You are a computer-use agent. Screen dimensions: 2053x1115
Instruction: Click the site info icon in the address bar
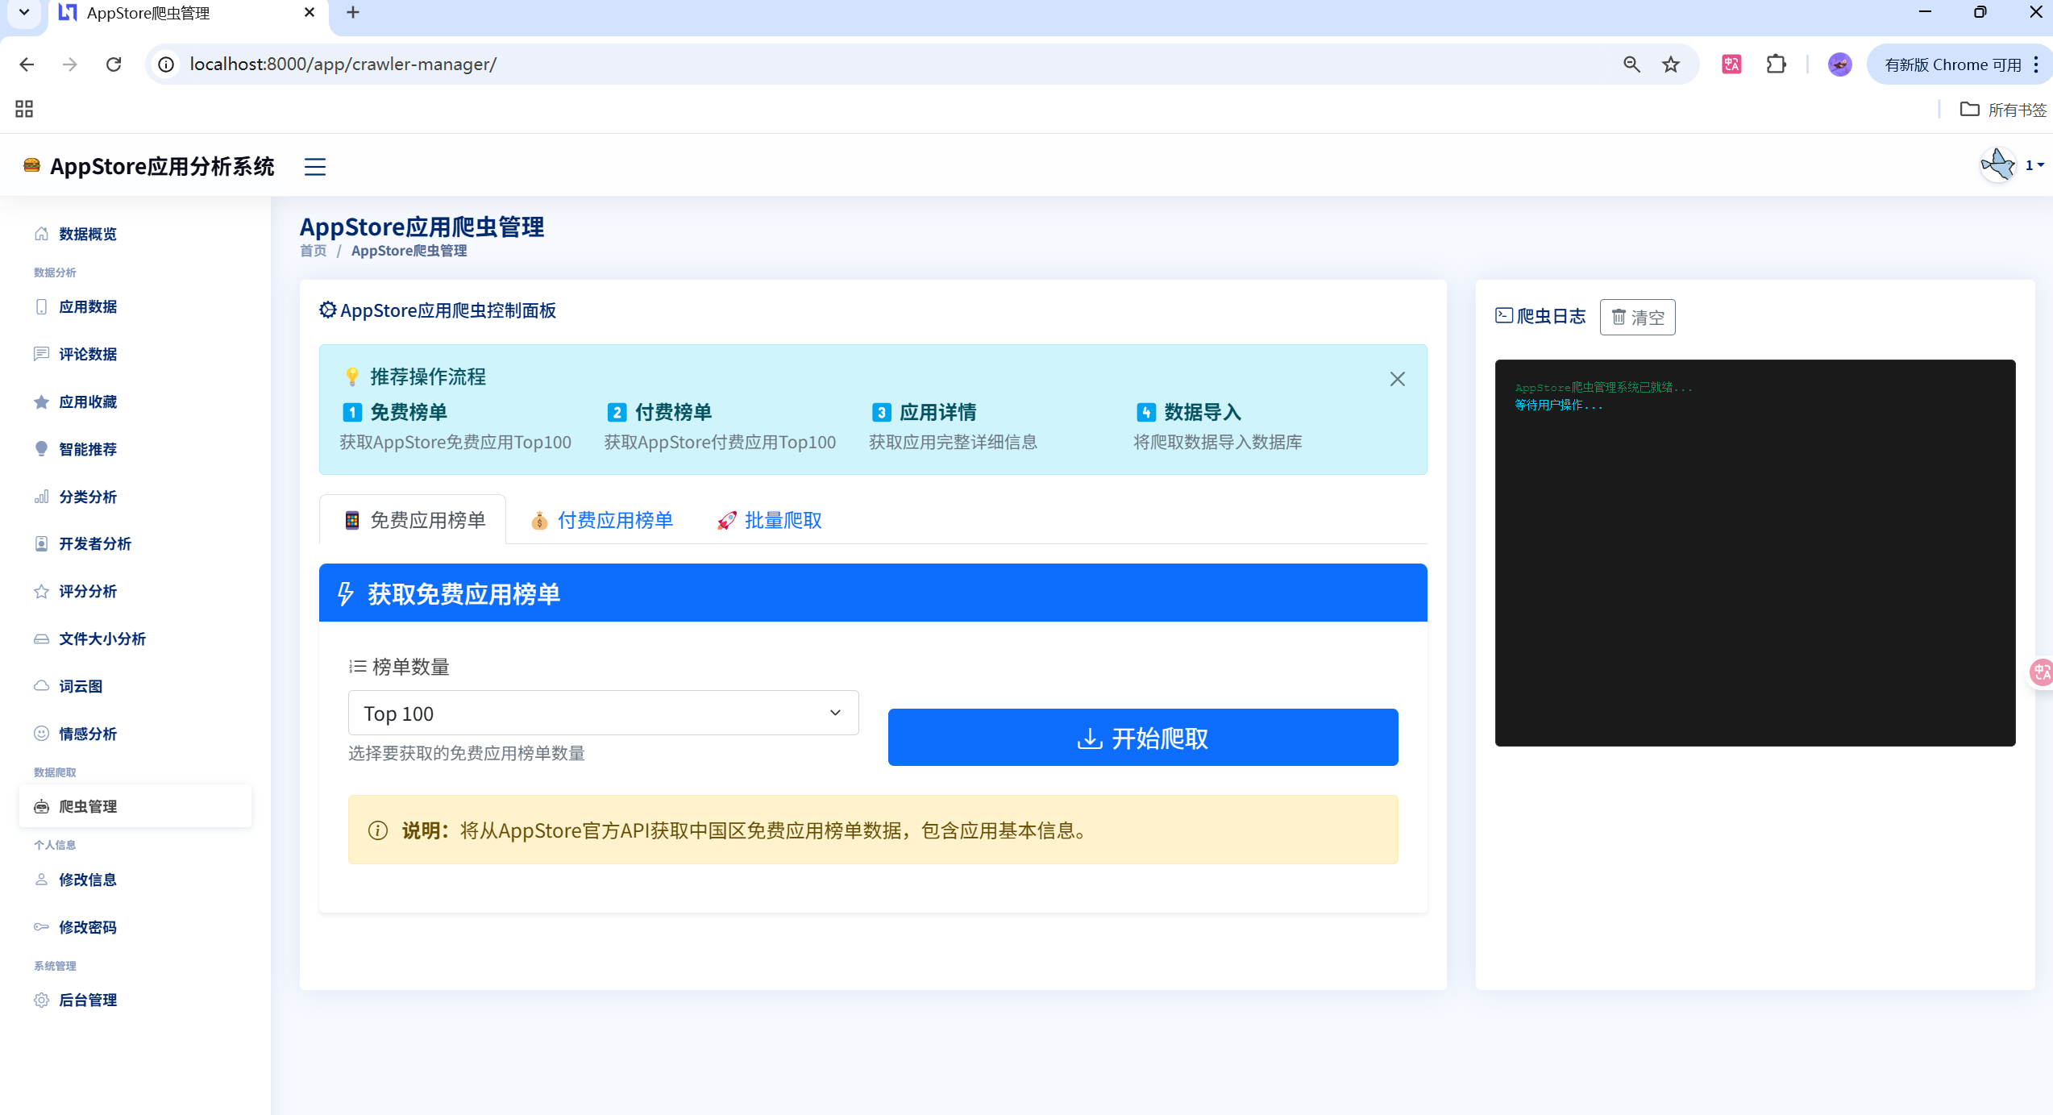coord(166,64)
